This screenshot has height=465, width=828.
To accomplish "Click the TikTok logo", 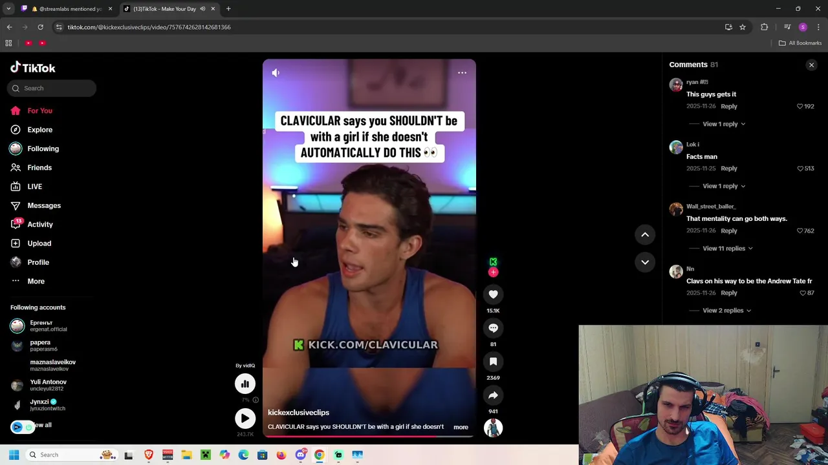I will [33, 68].
